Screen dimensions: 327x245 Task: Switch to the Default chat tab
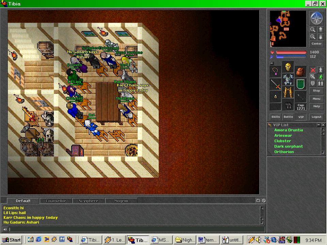click(23, 201)
